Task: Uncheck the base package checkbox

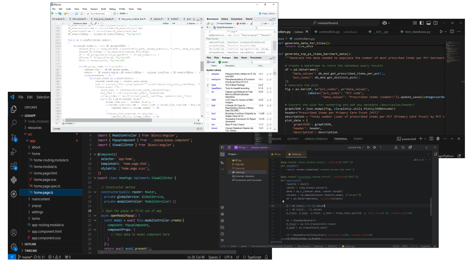Action: (208, 85)
